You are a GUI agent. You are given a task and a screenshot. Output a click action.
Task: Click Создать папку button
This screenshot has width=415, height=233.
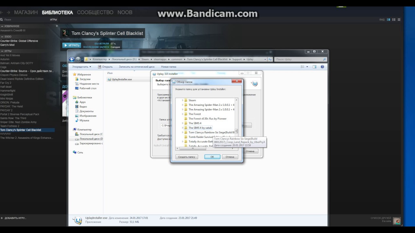point(187,157)
